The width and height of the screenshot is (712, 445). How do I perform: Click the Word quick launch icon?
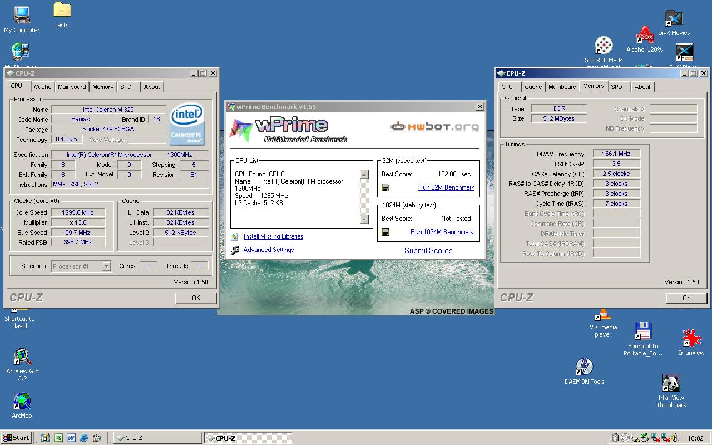tap(71, 438)
